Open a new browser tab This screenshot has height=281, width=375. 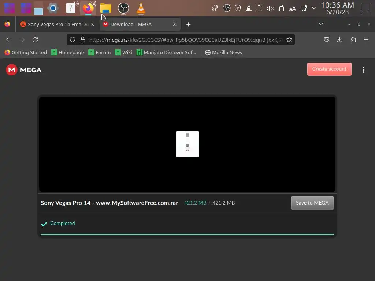189,25
